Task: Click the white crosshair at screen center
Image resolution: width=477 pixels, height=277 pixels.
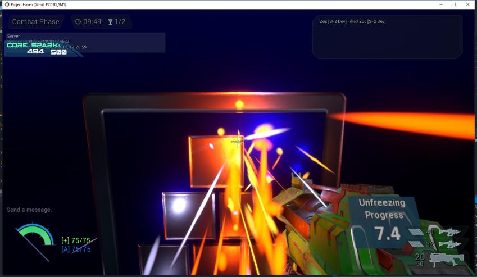Action: (x=238, y=141)
